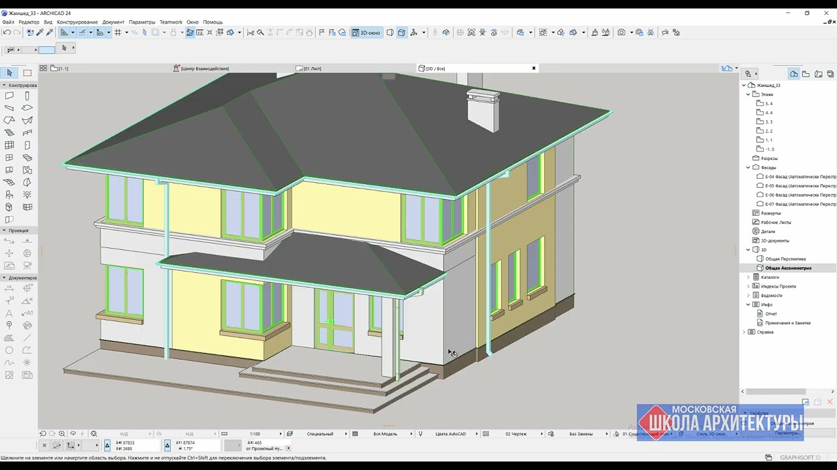Collapse the Проекция toolbox section
The height and width of the screenshot is (470, 837).
coord(4,230)
